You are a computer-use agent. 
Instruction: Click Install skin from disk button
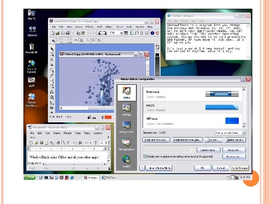(156, 140)
